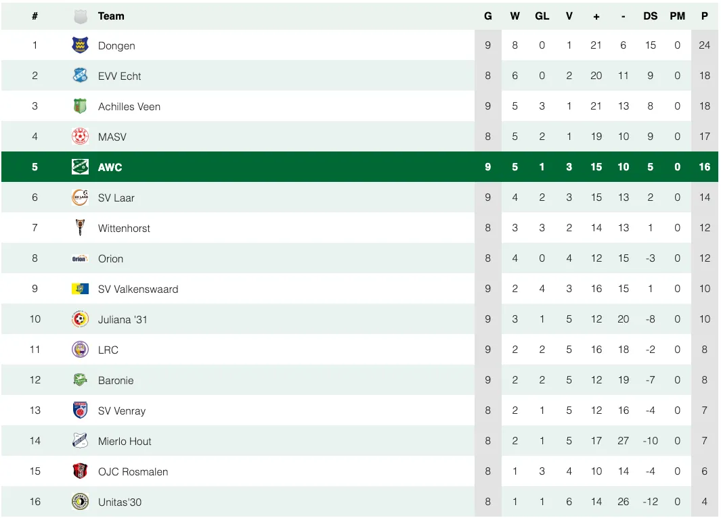Image resolution: width=721 pixels, height=518 pixels.
Task: Click the AWC club logo
Action: 80,167
